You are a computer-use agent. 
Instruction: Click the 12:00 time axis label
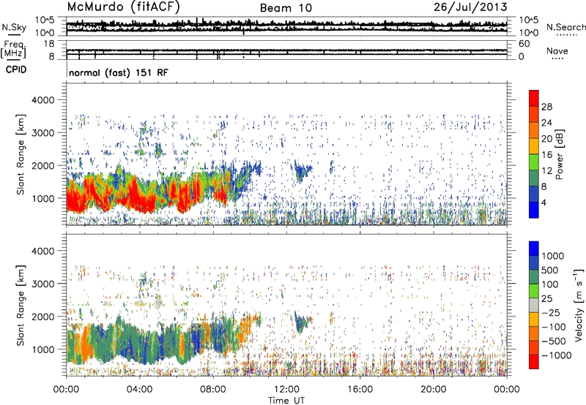(286, 390)
